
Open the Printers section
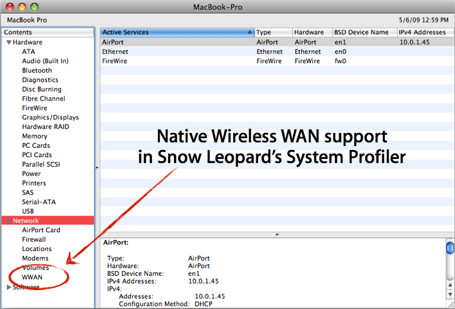tap(34, 183)
